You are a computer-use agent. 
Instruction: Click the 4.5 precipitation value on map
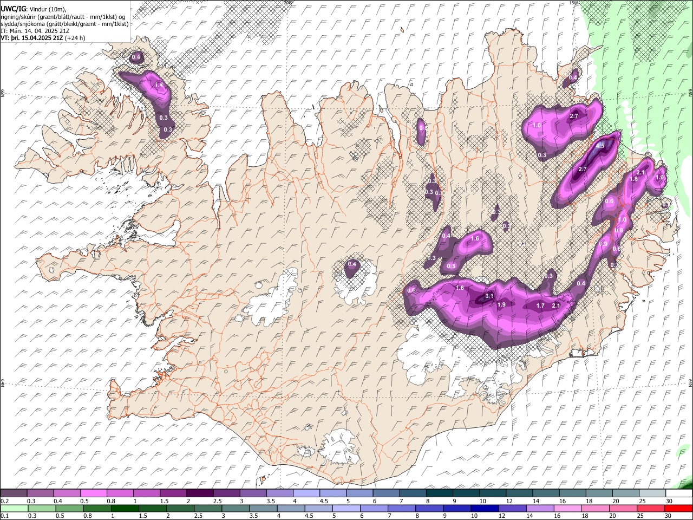(600, 146)
